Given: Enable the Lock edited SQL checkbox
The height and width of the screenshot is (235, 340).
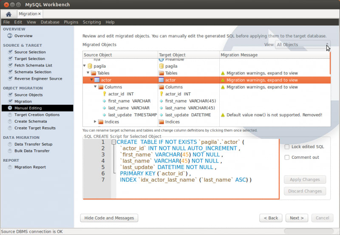Looking at the screenshot, I should (287, 147).
